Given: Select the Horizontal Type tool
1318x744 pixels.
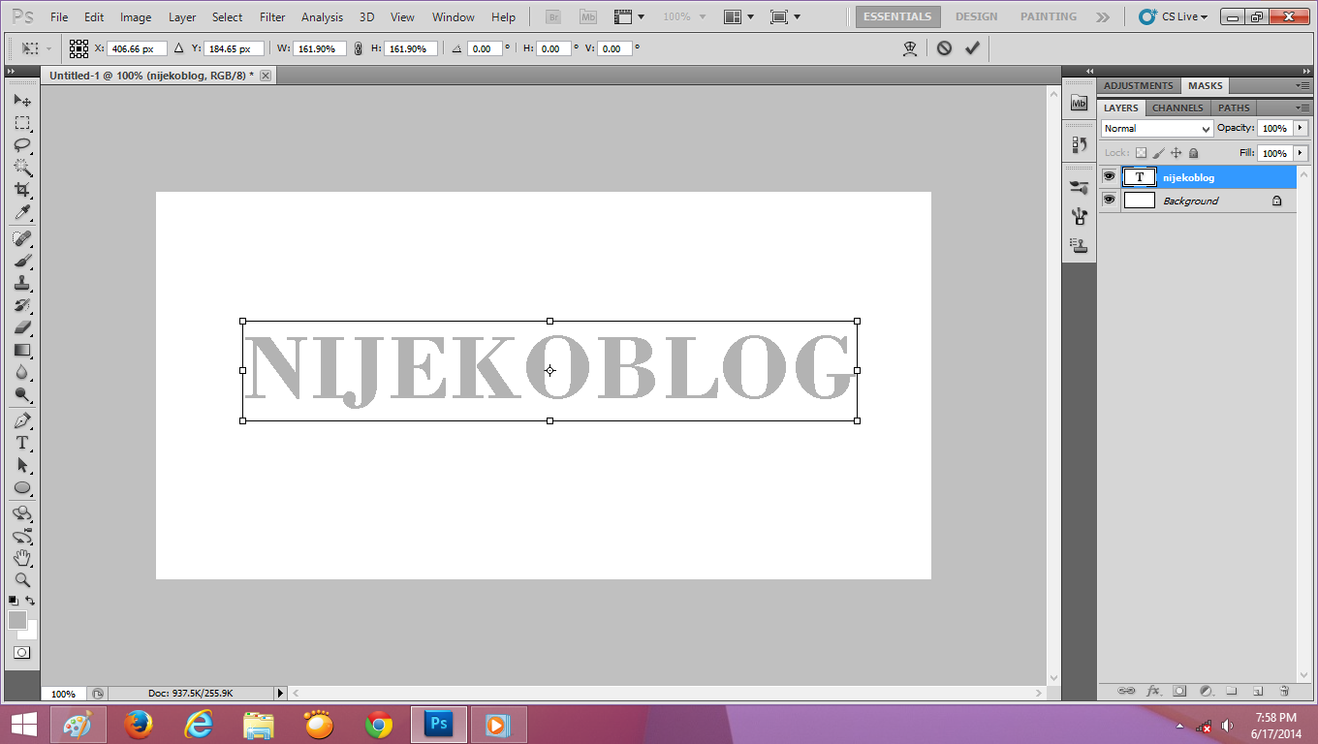Looking at the screenshot, I should pos(22,442).
